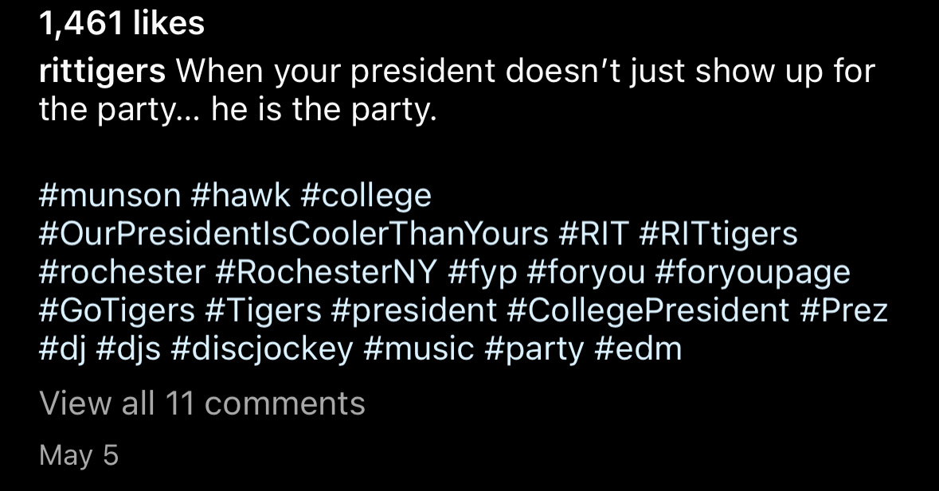Tap the #music hashtag
Image resolution: width=939 pixels, height=491 pixels.
pyautogui.click(x=418, y=349)
